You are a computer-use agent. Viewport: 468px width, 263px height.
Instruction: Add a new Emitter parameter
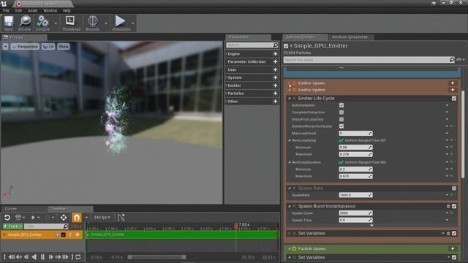[275, 85]
